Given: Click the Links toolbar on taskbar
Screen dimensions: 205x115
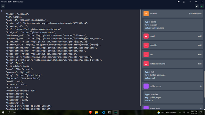Looking at the screenshot, I should (14, 112).
